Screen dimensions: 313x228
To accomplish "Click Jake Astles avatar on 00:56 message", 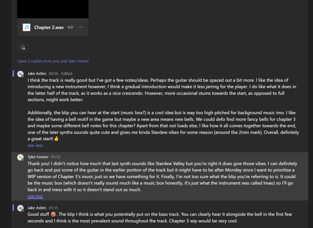I will click(20, 74).
